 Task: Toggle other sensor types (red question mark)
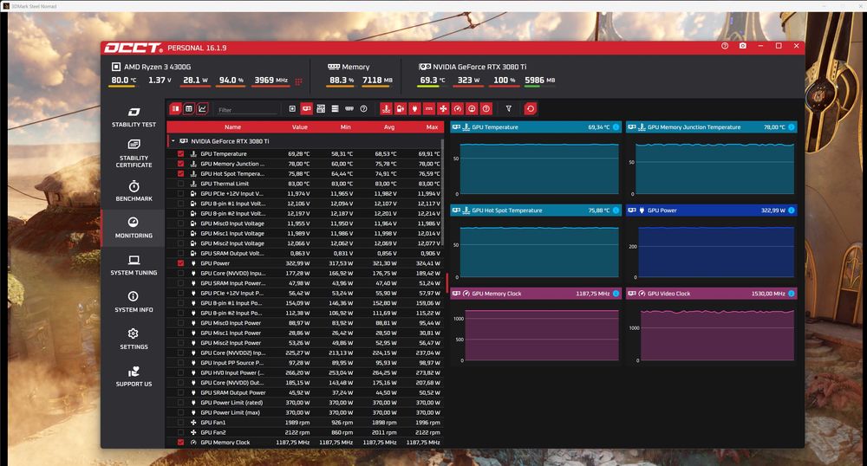tap(486, 109)
